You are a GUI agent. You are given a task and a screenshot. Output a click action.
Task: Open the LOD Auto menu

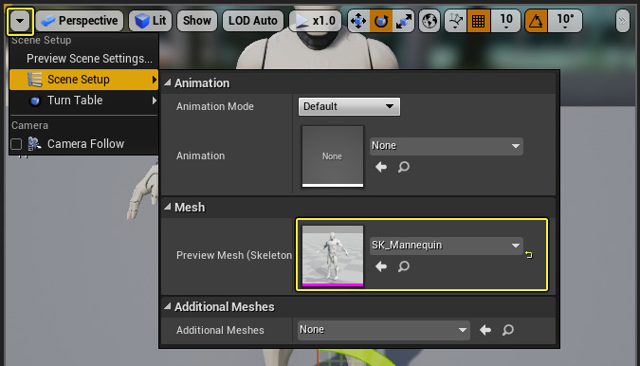point(252,21)
